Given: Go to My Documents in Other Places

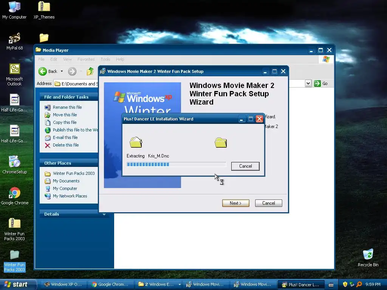Looking at the screenshot, I should (66, 181).
